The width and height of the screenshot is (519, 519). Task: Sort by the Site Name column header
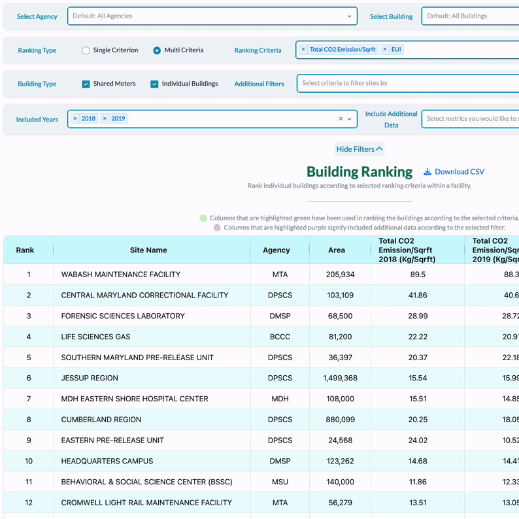148,250
